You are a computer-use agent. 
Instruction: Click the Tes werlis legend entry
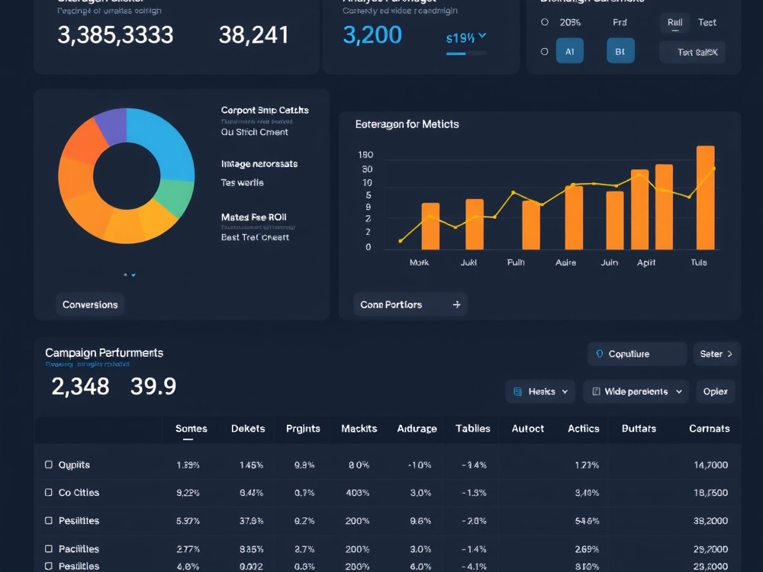(242, 182)
